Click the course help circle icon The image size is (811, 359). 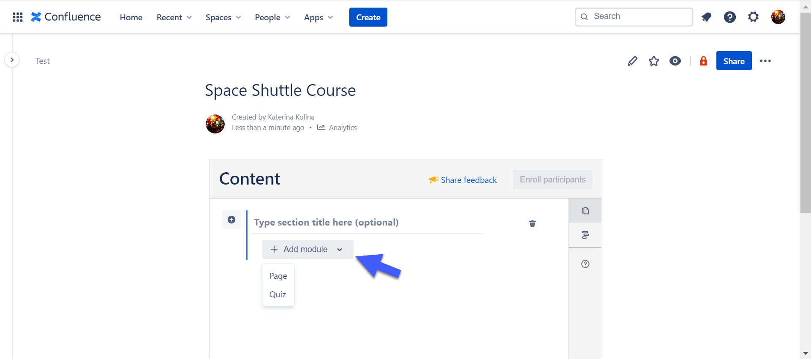[585, 264]
